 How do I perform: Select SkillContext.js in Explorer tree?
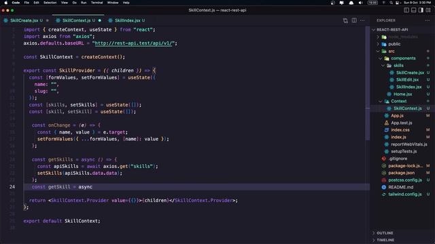(408, 108)
